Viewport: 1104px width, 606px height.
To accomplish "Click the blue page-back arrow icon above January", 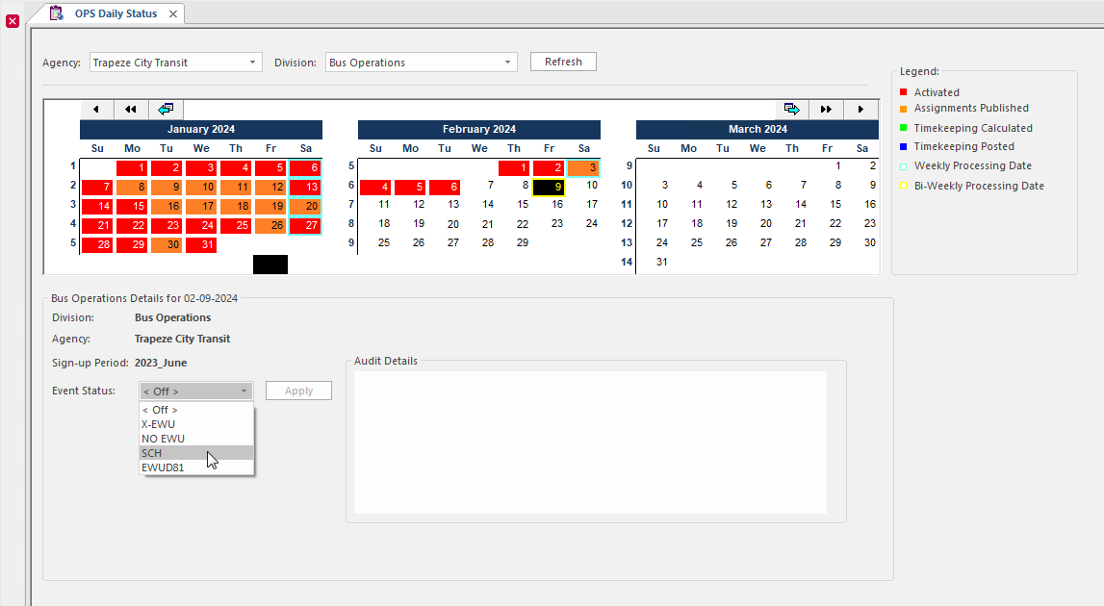I will [166, 110].
